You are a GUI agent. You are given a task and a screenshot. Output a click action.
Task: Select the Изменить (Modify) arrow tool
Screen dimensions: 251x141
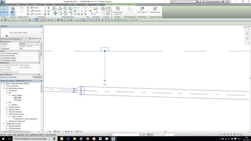[4, 11]
